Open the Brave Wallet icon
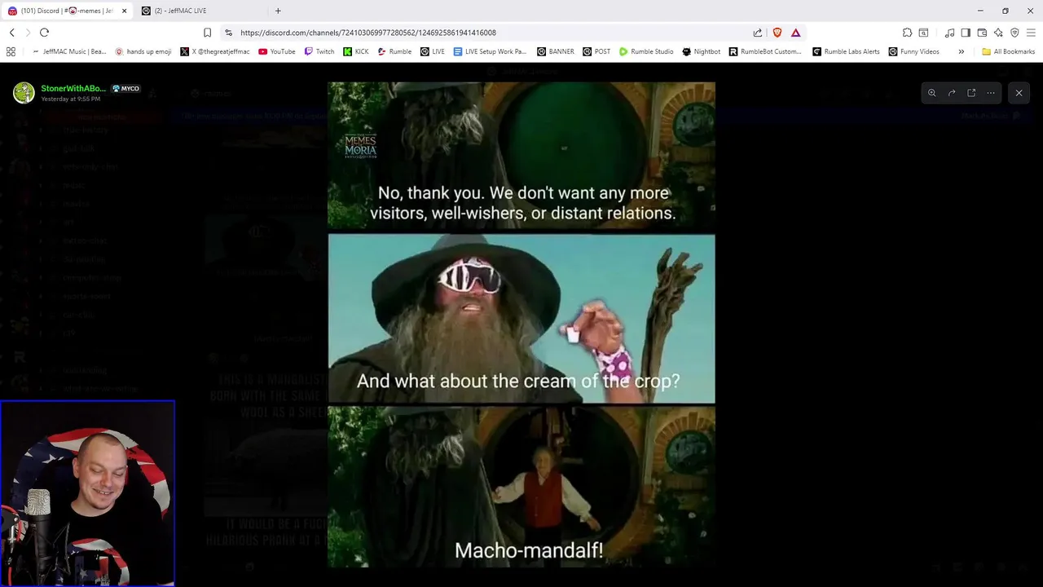 point(982,33)
